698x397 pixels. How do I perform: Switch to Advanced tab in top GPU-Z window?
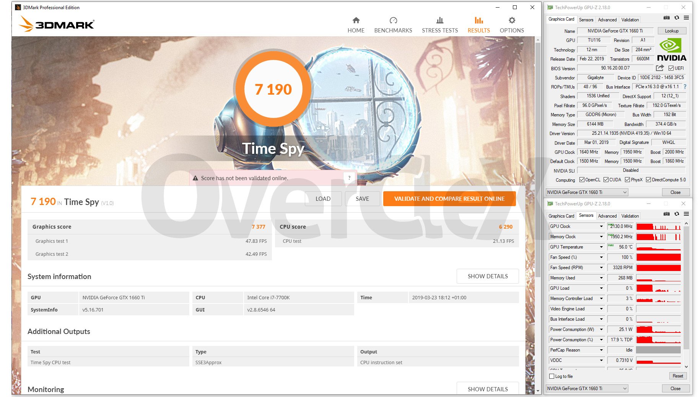[607, 19]
